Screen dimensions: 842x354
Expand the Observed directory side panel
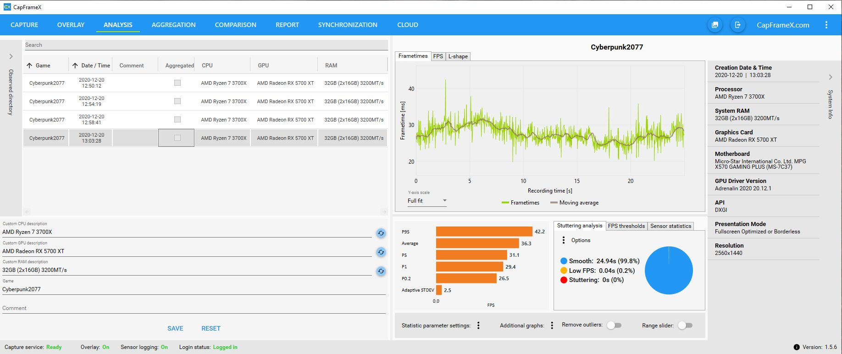(11, 56)
